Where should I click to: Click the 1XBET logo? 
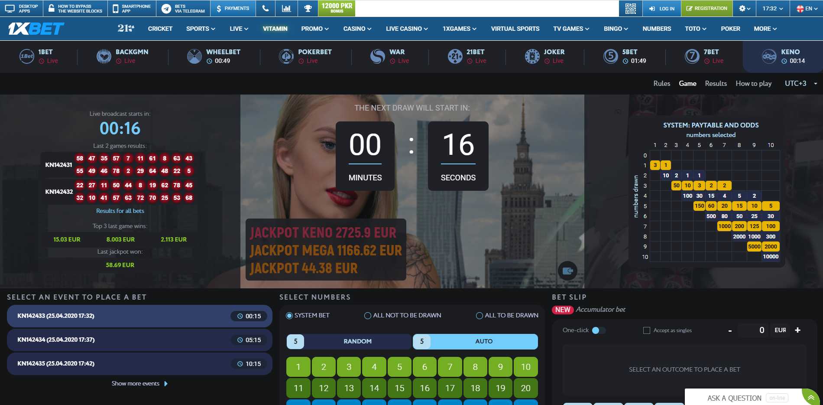pyautogui.click(x=36, y=29)
